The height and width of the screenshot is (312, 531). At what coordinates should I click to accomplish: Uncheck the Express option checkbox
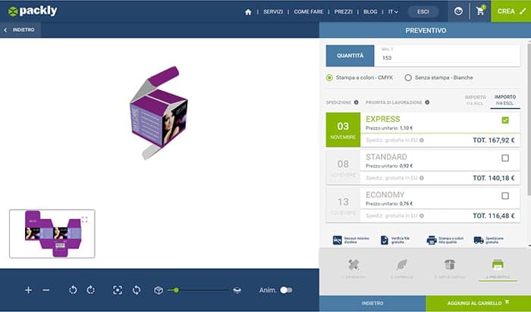tap(505, 120)
